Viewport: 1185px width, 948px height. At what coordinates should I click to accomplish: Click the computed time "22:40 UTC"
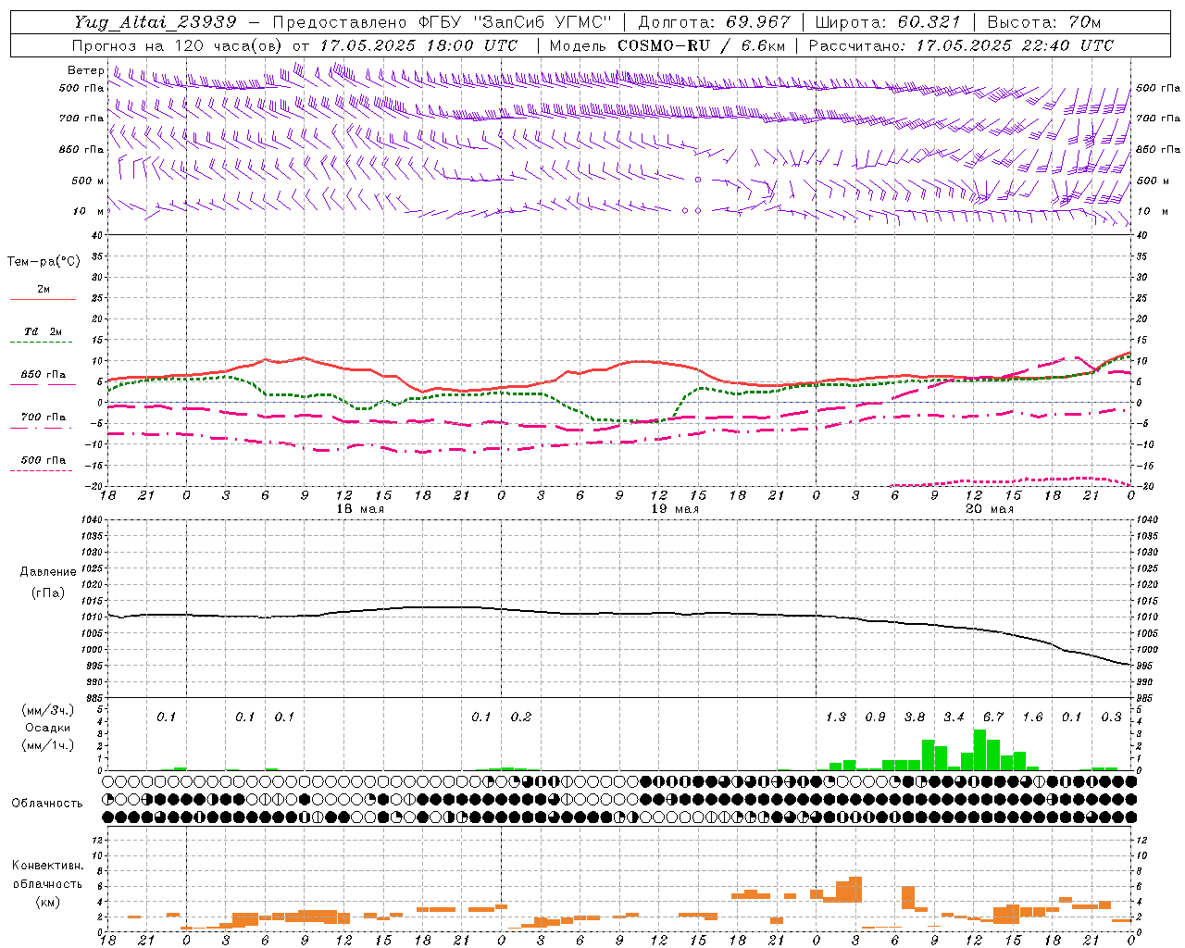coord(1067,45)
